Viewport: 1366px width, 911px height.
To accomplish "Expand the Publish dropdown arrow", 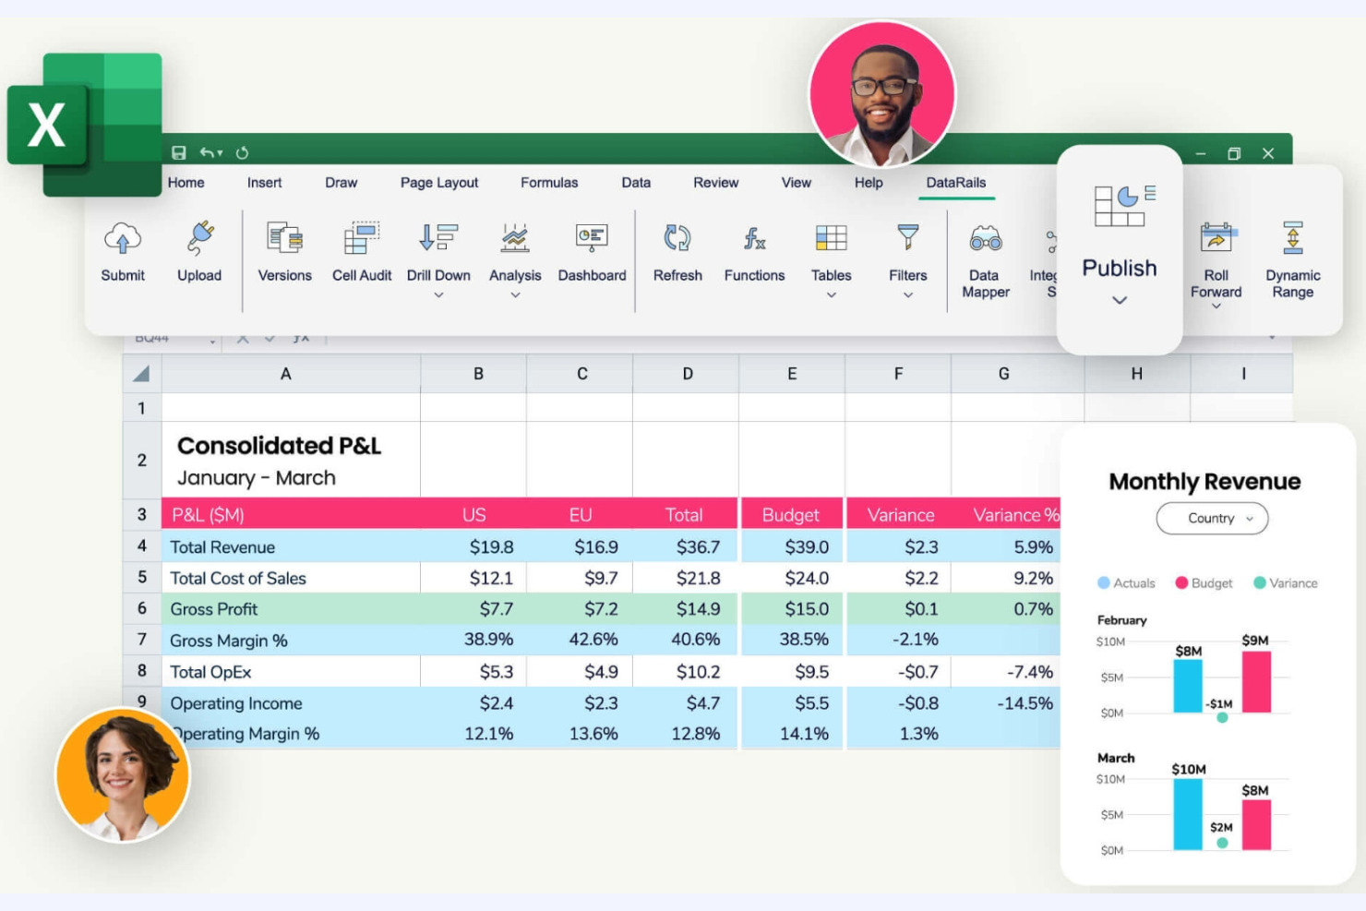I will [1120, 300].
